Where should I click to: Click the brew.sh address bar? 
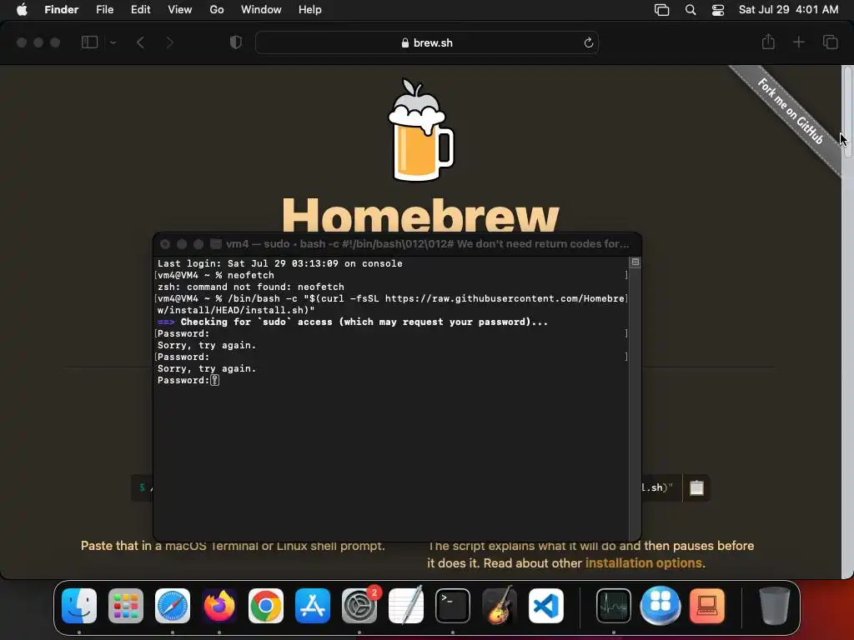(427, 42)
